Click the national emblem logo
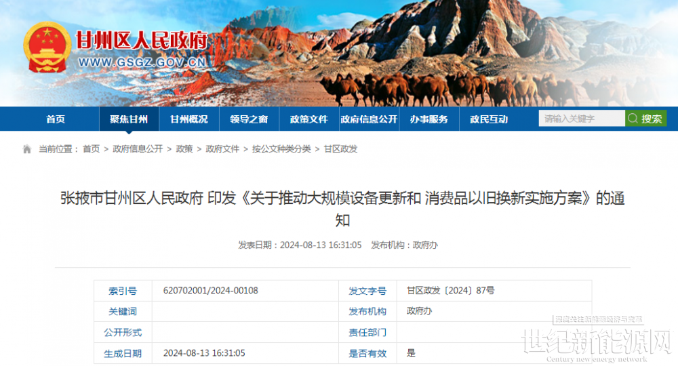The height and width of the screenshot is (366, 678). pyautogui.click(x=47, y=48)
